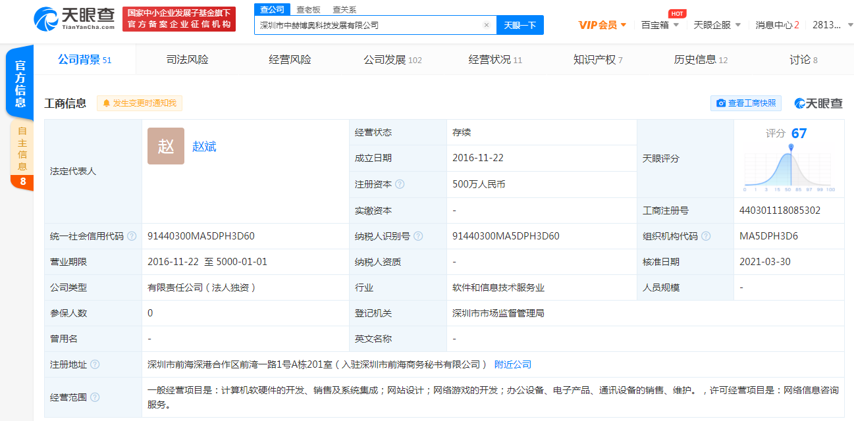854x421 pixels.
Task: Click the bell icon beside 发生变更时通知我
Action: (107, 103)
